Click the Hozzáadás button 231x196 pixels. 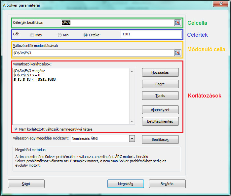click(160, 72)
